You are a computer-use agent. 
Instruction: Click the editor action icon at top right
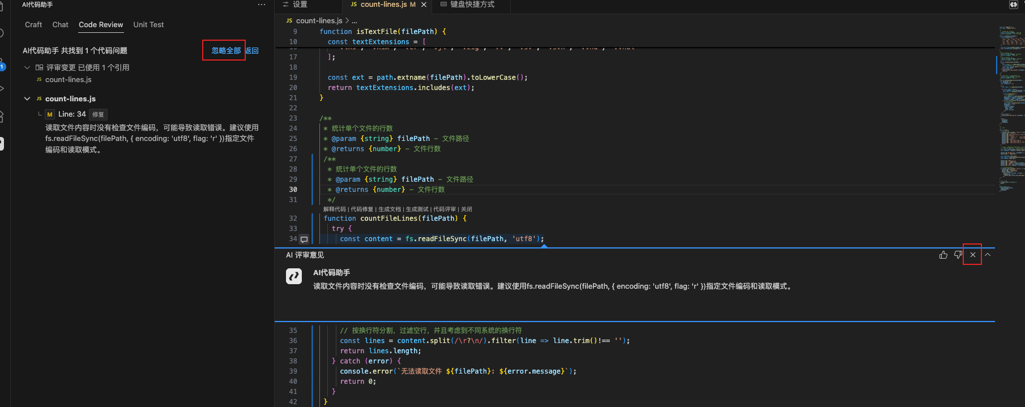point(1014,5)
